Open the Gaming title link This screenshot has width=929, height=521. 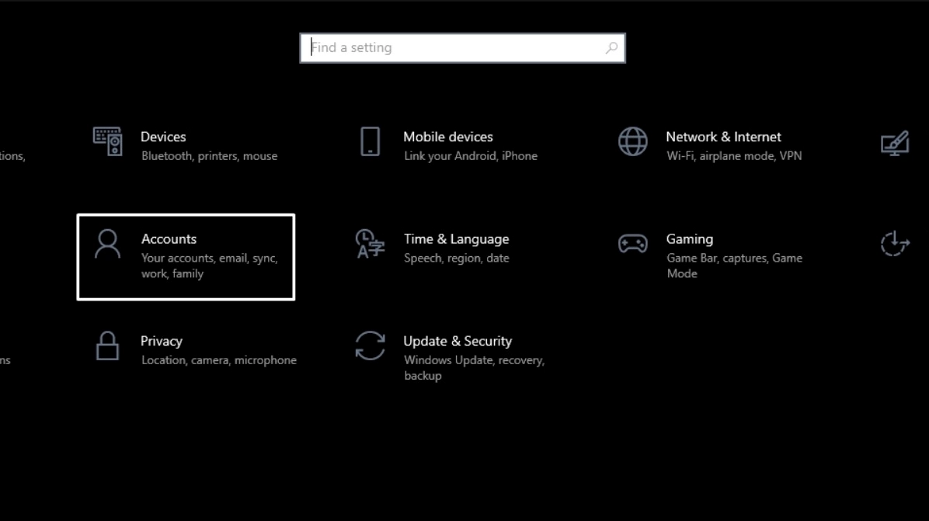tap(689, 239)
